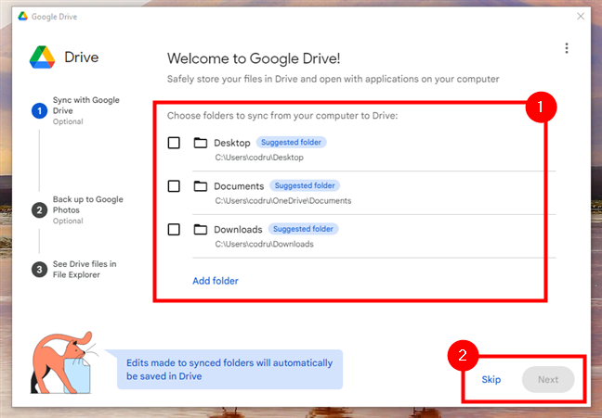The width and height of the screenshot is (602, 418).
Task: Tick the Documents folder checkbox
Action: pyautogui.click(x=174, y=186)
